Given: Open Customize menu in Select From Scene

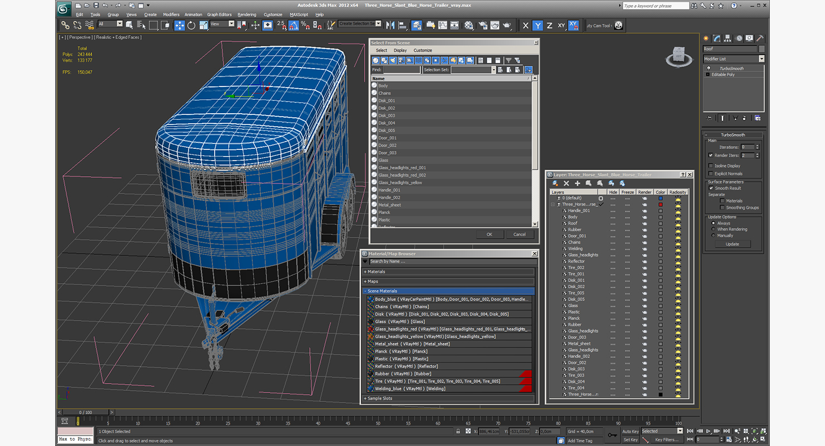Looking at the screenshot, I should tap(423, 50).
